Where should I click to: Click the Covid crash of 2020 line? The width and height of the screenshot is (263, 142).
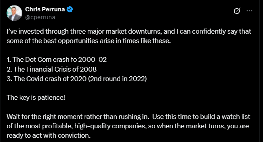[77, 79]
